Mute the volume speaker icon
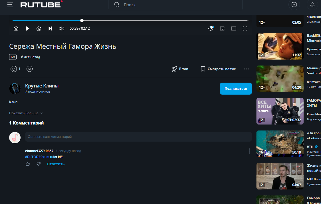Viewport: 321px width, 204px height. pyautogui.click(x=61, y=28)
